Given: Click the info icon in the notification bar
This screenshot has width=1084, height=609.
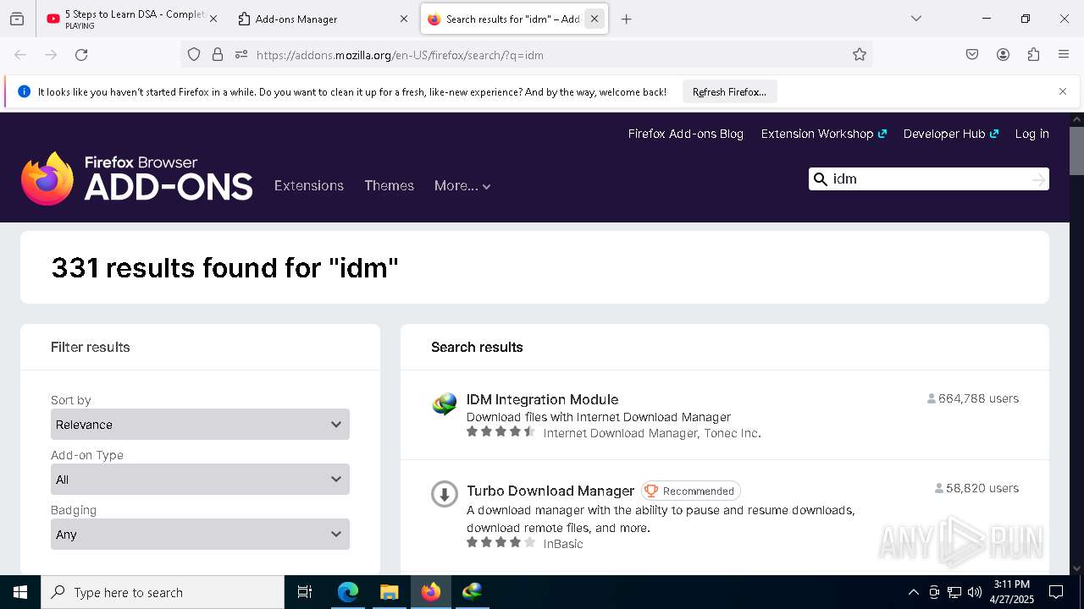Looking at the screenshot, I should [24, 91].
